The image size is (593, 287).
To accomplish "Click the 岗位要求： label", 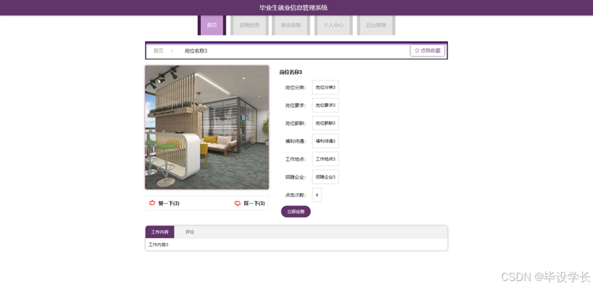I will point(296,105).
